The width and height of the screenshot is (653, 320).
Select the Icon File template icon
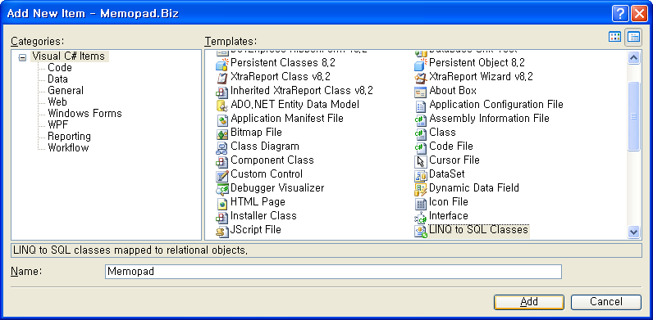[x=421, y=203]
